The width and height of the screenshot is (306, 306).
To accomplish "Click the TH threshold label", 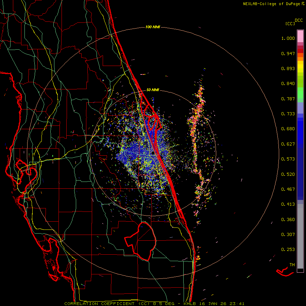I will [x=292, y=265].
